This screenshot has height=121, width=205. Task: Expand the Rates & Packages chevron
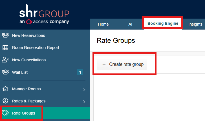point(84,101)
